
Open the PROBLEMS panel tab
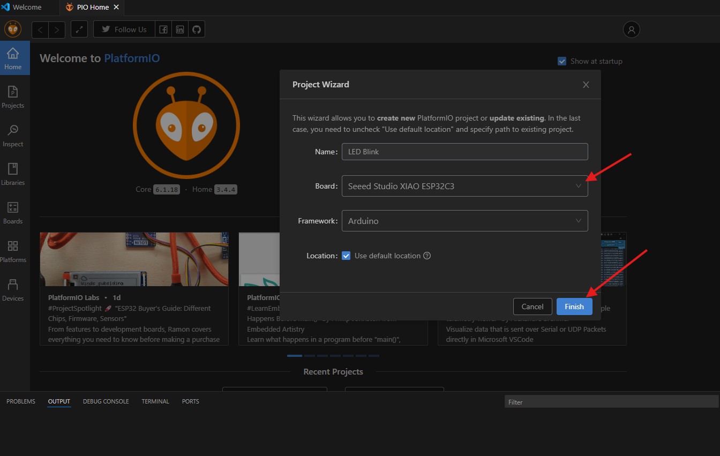click(21, 401)
